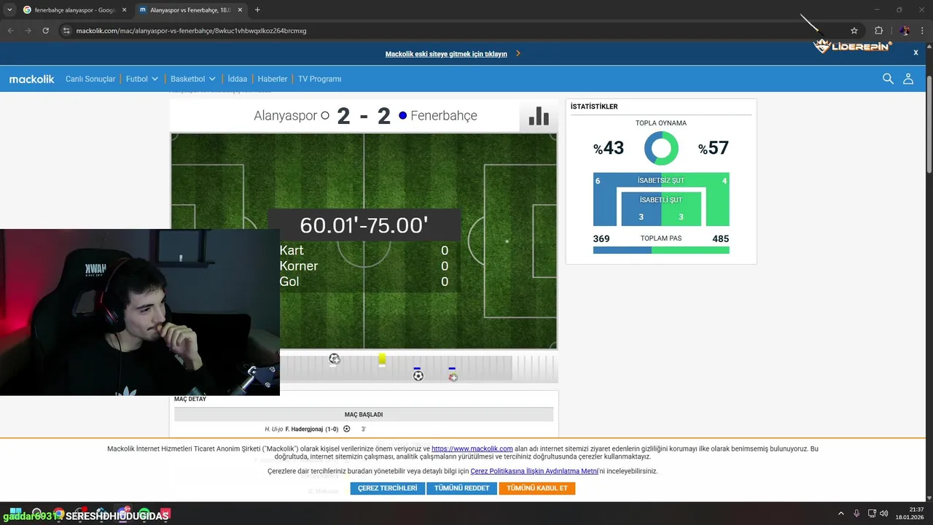Select the yellow card marker on timeline
The width and height of the screenshot is (933, 525).
coord(382,359)
